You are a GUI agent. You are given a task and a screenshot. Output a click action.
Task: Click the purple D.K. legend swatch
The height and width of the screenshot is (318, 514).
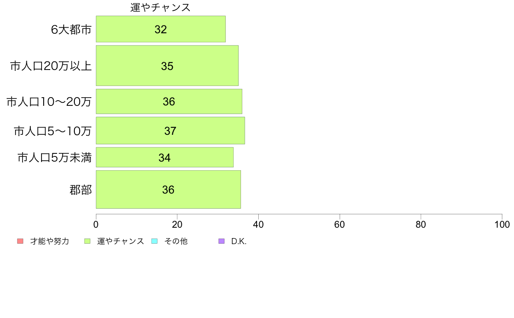[222, 242]
